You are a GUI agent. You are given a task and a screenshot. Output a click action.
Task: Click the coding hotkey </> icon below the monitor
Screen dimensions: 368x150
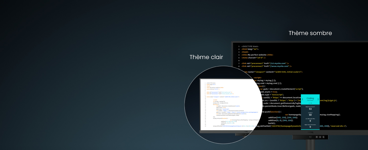coord(310,137)
